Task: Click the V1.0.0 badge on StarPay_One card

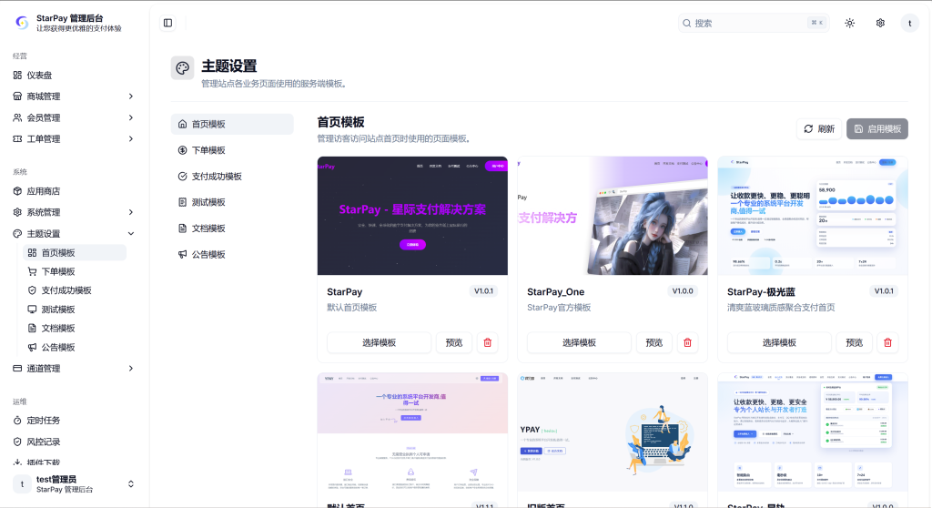Action: (x=683, y=291)
